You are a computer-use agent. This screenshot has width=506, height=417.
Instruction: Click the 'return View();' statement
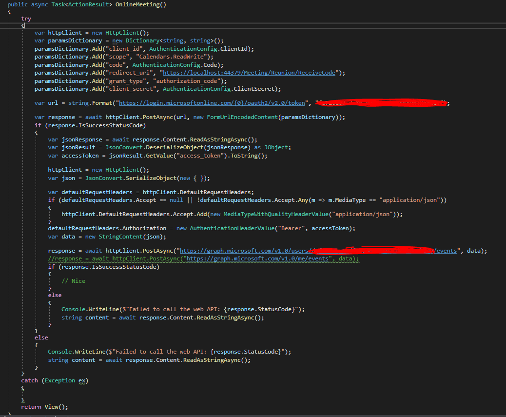44,407
